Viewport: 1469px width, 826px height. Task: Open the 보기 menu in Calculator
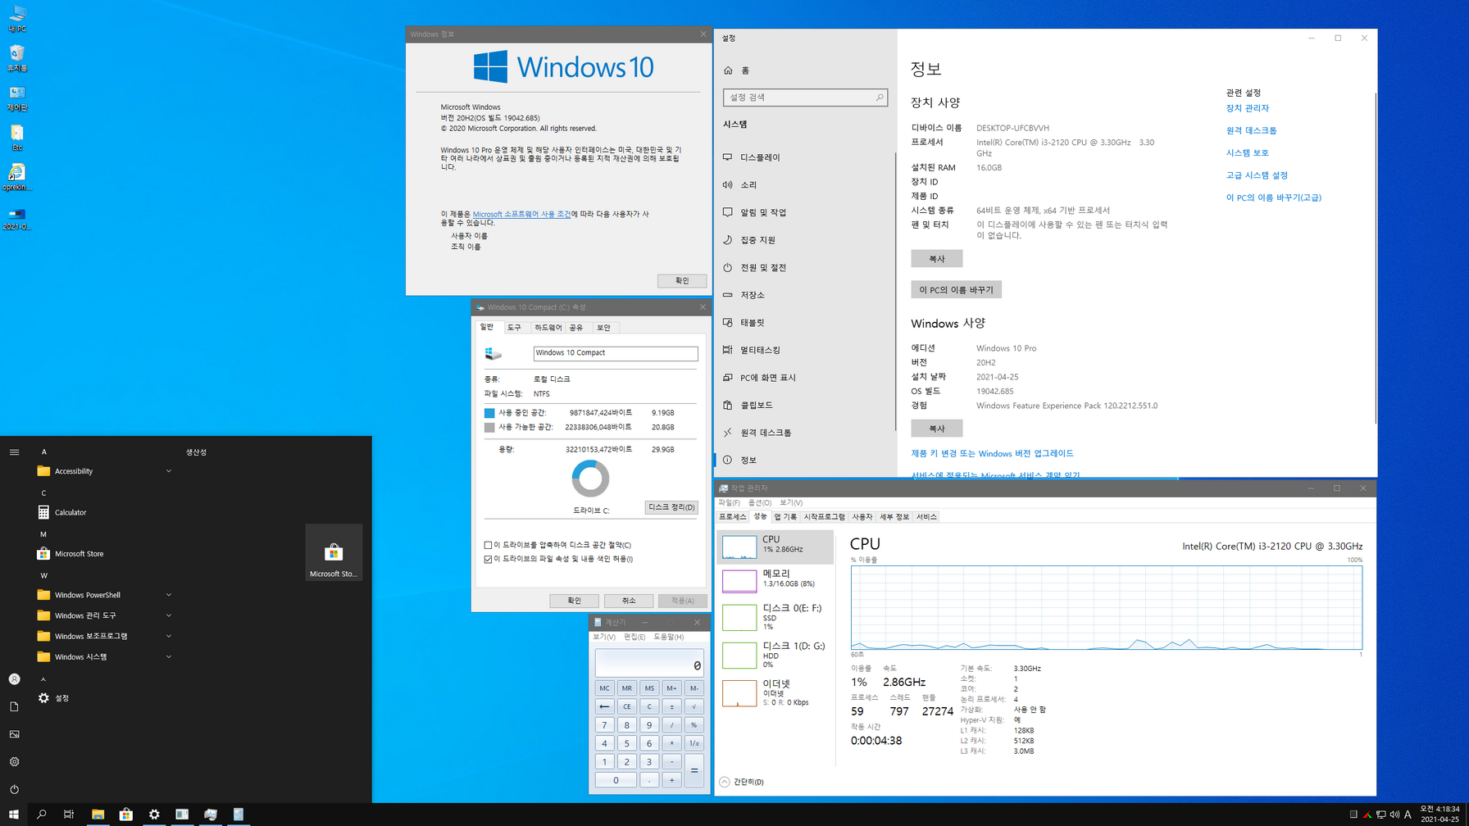tap(604, 637)
